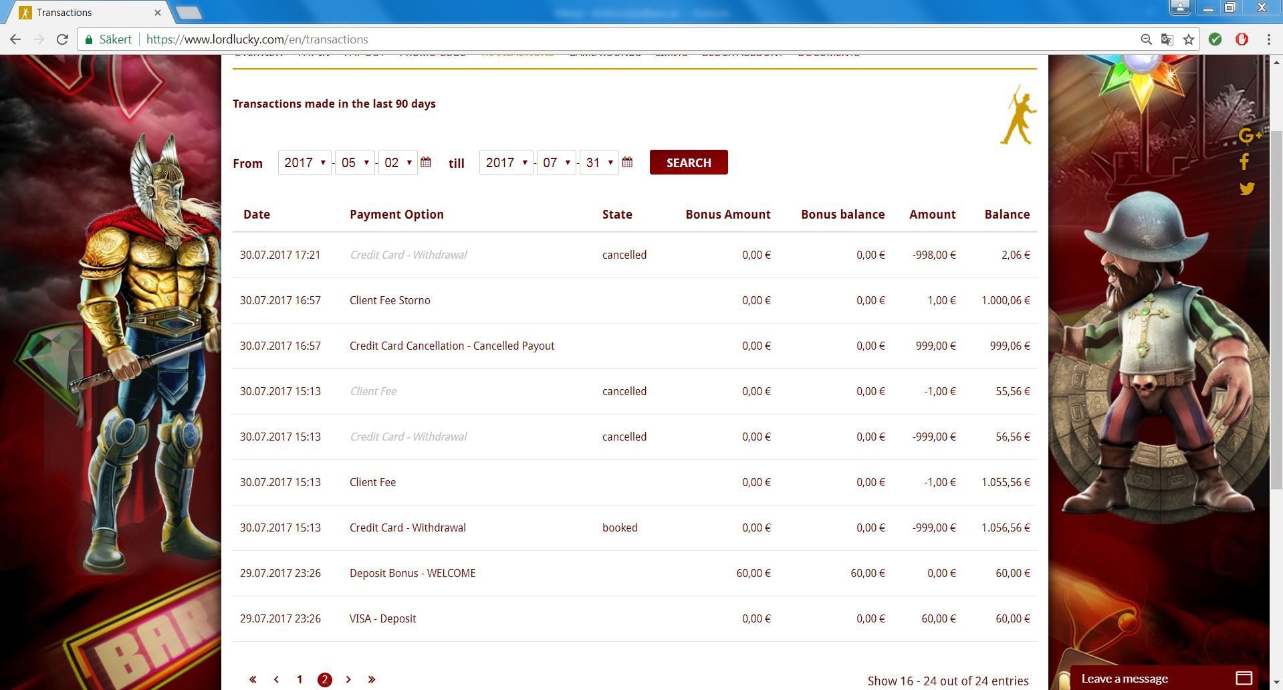Click the green padlock site info icon
The image size is (1283, 690).
coord(88,39)
